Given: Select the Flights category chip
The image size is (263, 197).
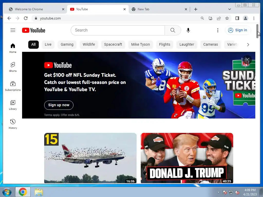Looking at the screenshot, I should (x=165, y=45).
